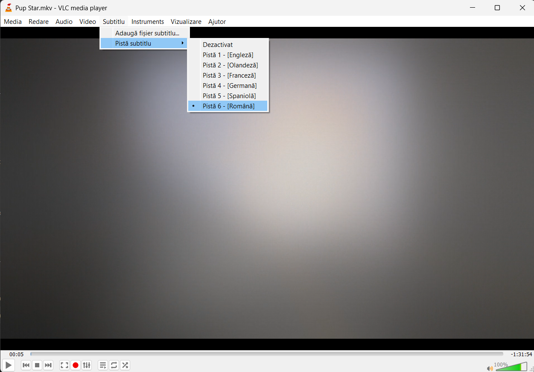Toggle random shuffle playback
Screen dimensions: 534x372
tap(125, 365)
